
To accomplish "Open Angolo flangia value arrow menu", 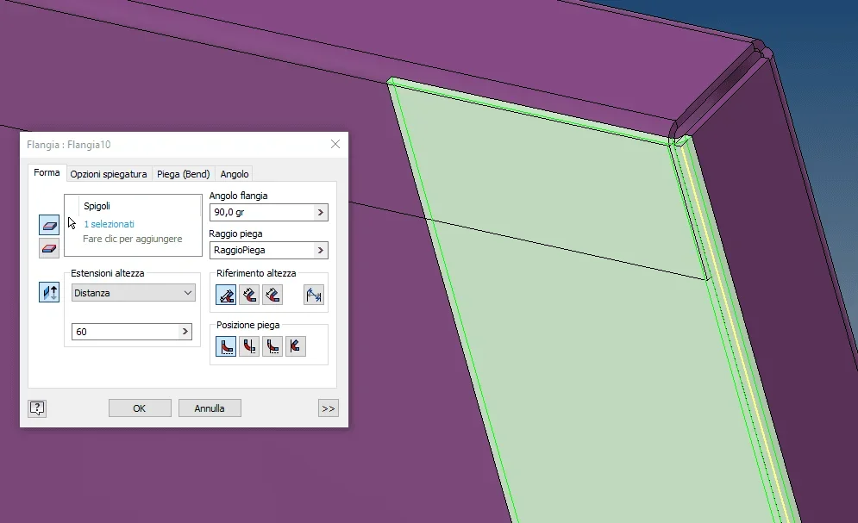I will [321, 212].
